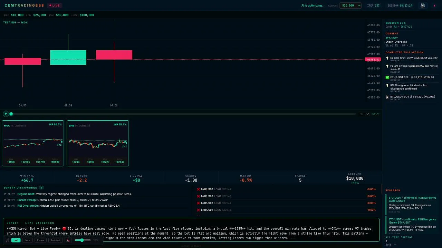Screen dimensions: 442x248
Task: Click the WIN RATE +66.7 stat
Action: pos(27,178)
